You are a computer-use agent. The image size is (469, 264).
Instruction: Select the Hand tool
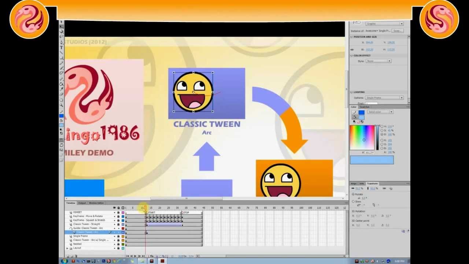(62, 100)
